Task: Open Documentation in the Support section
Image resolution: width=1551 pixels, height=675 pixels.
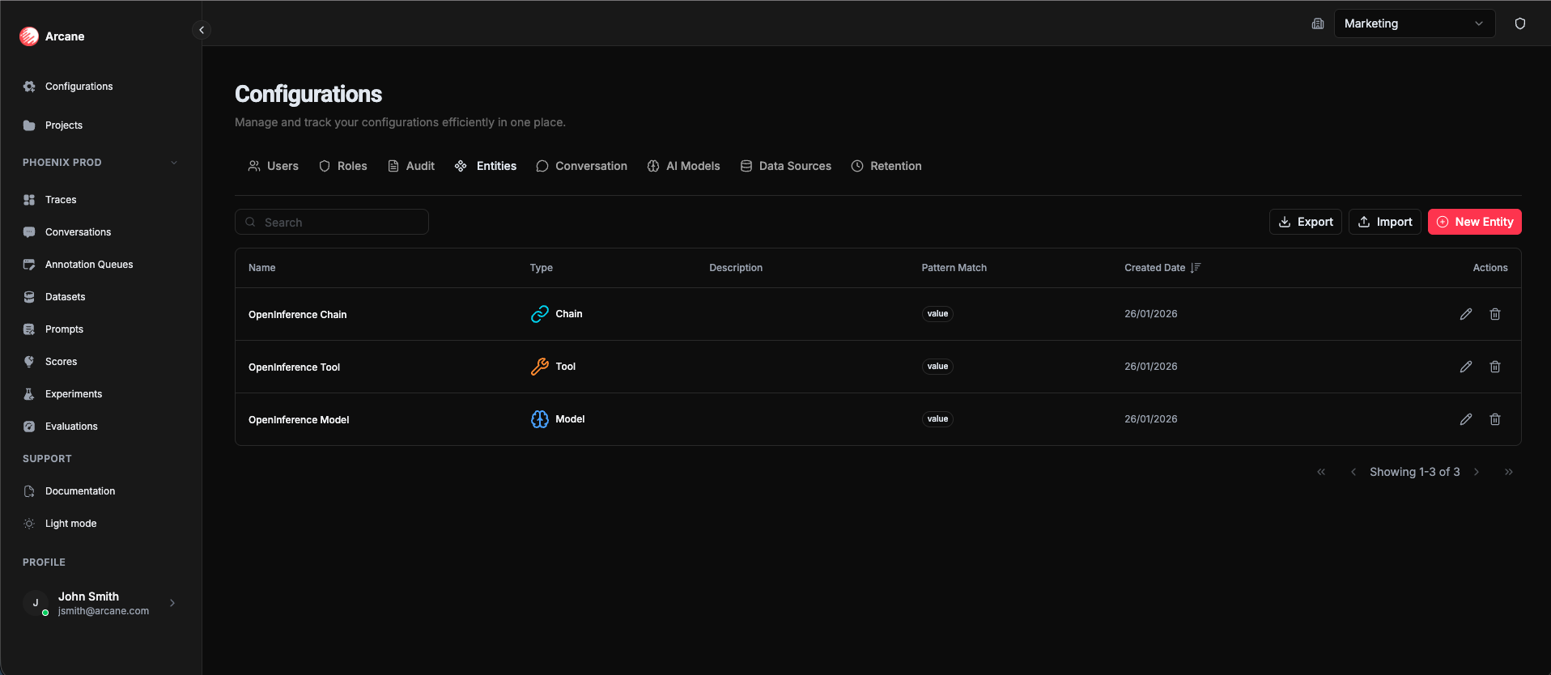Action: (79, 491)
